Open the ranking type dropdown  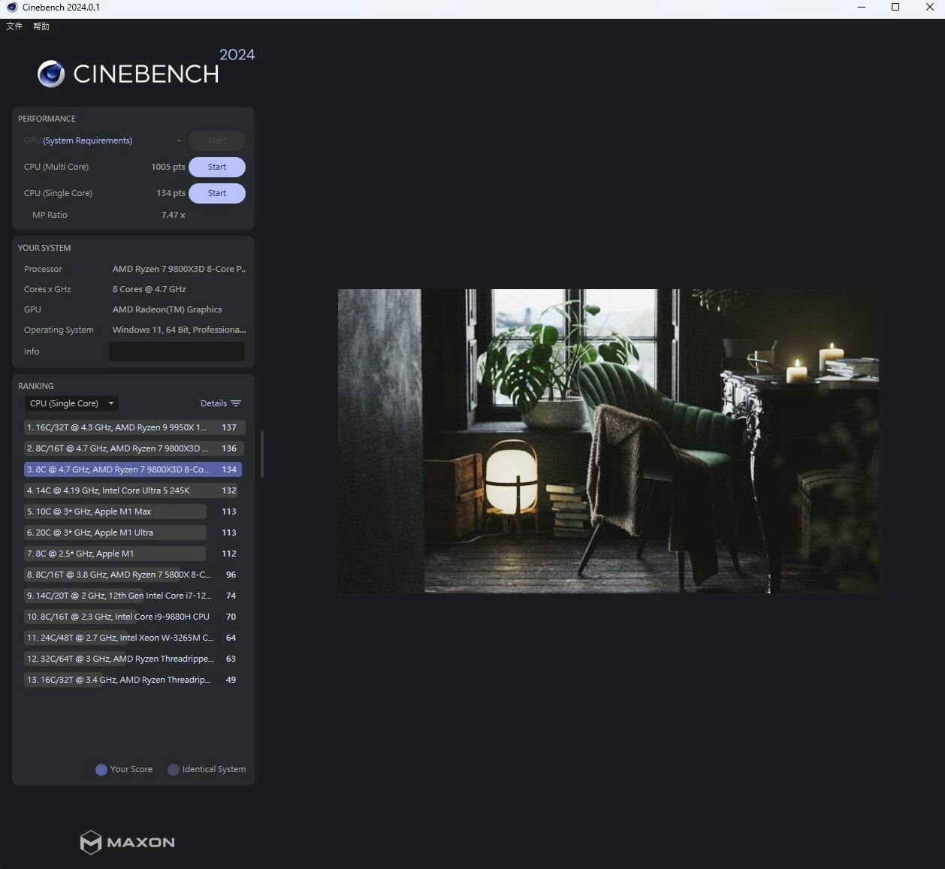coord(72,403)
